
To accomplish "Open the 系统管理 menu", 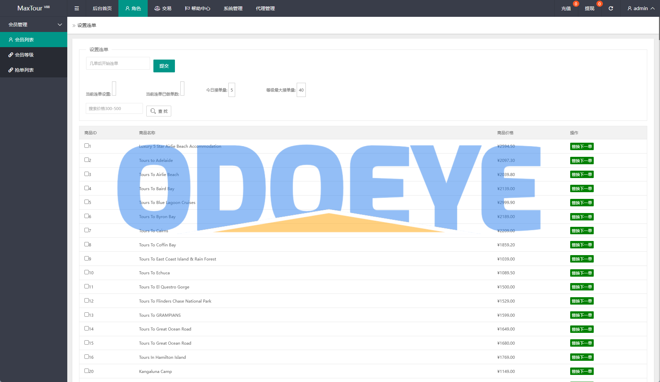I will pyautogui.click(x=233, y=8).
